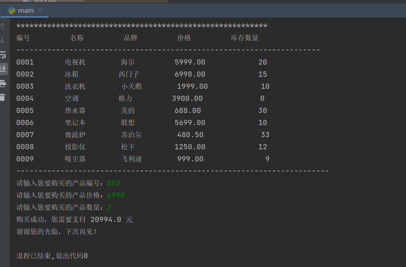The height and width of the screenshot is (267, 406).
Task: Click payment amount 20994.0
Action: [x=106, y=220]
